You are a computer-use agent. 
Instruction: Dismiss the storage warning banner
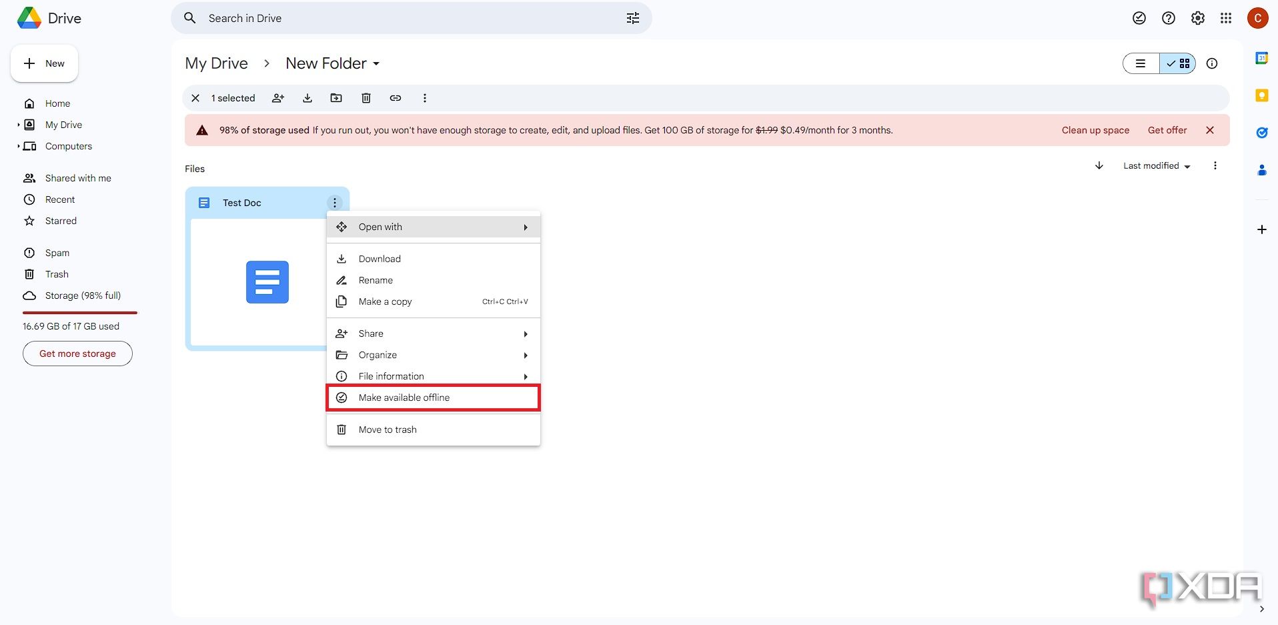click(1210, 130)
